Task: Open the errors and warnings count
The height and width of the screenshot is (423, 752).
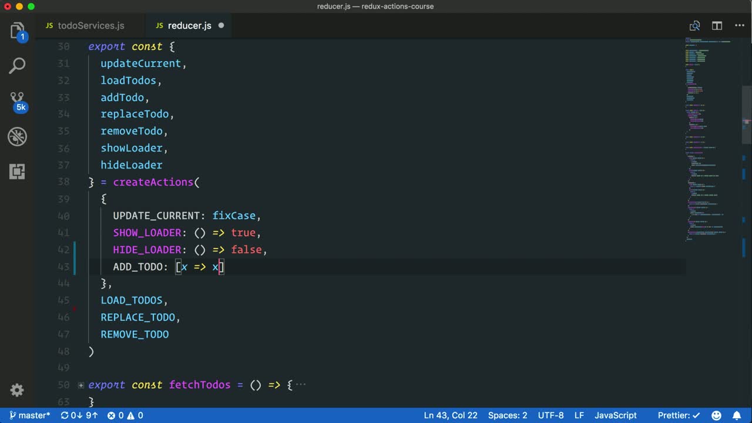Action: (x=125, y=415)
